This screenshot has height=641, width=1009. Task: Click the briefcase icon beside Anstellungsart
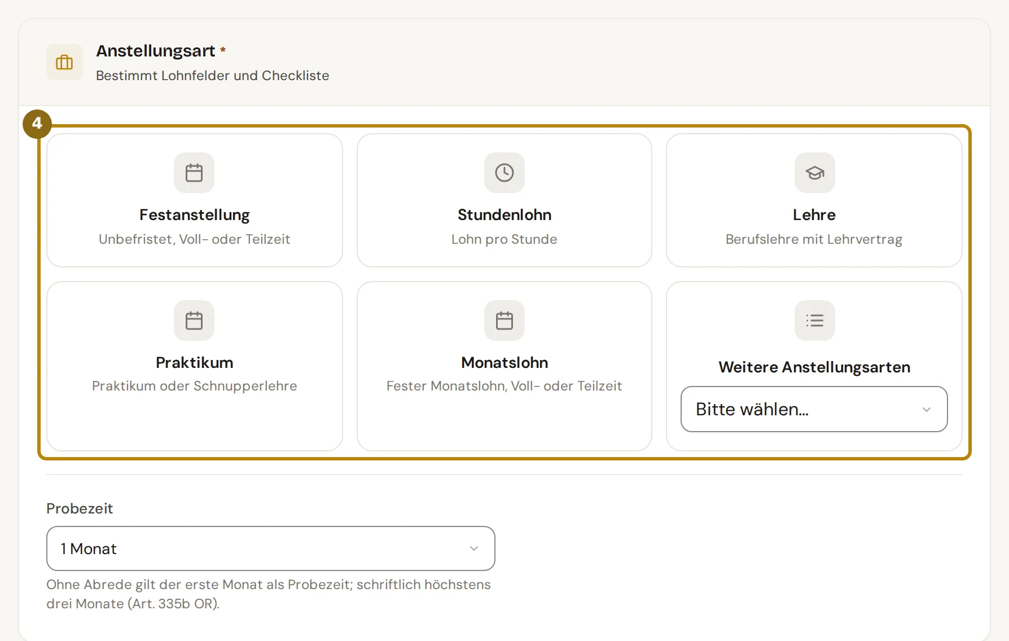64,62
